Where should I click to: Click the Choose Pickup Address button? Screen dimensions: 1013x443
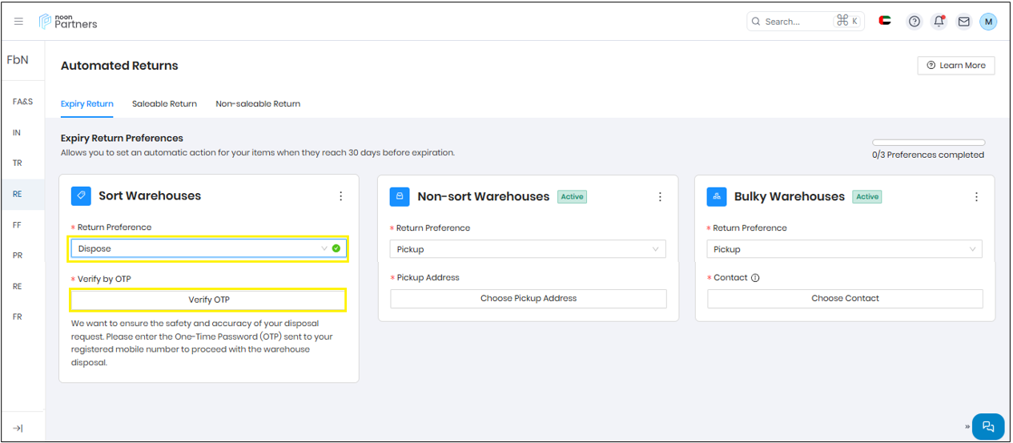(x=528, y=299)
